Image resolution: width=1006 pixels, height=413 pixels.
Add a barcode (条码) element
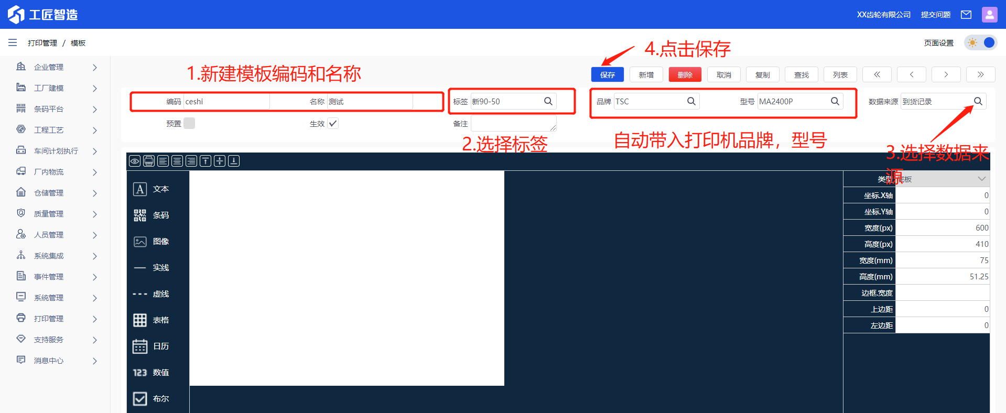(151, 215)
